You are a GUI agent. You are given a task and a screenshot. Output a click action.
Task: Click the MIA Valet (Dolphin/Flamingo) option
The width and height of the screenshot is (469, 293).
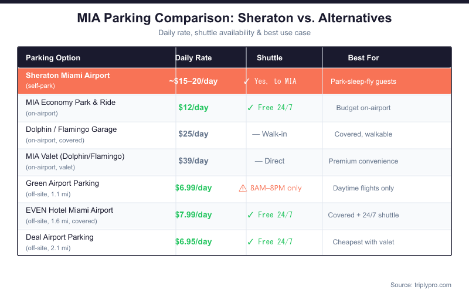tap(75, 156)
